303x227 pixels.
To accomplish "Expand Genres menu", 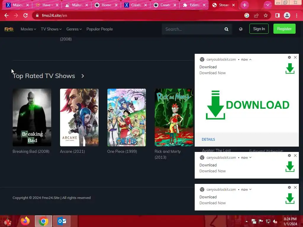I will (74, 29).
